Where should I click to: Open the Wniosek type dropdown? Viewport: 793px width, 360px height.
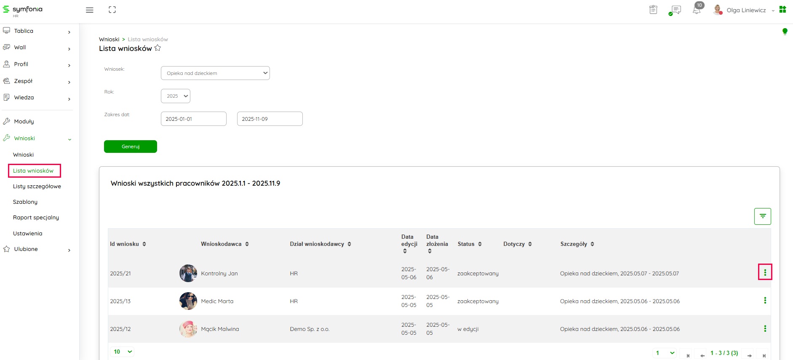coord(215,73)
